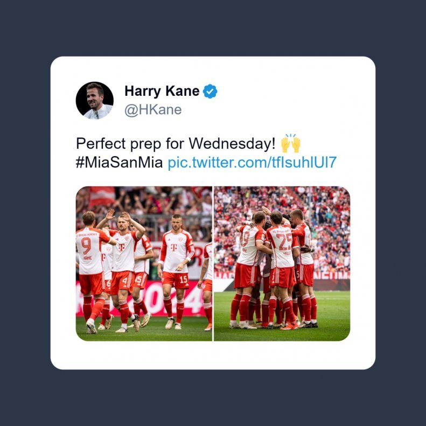Click the round profile avatar picture
The width and height of the screenshot is (426, 426).
[95, 101]
